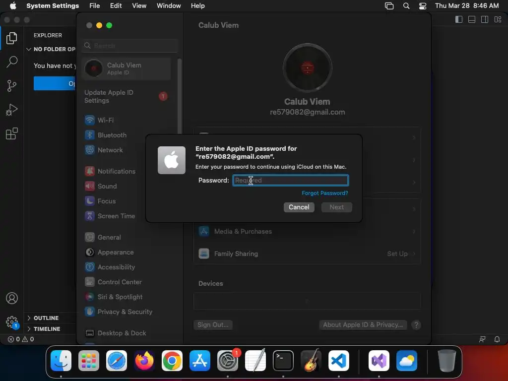Click the Forgot Password? link
508x381 pixels.
[x=324, y=193]
